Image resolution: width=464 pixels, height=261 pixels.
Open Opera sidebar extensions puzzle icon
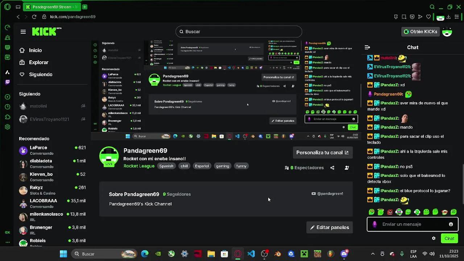7,117
